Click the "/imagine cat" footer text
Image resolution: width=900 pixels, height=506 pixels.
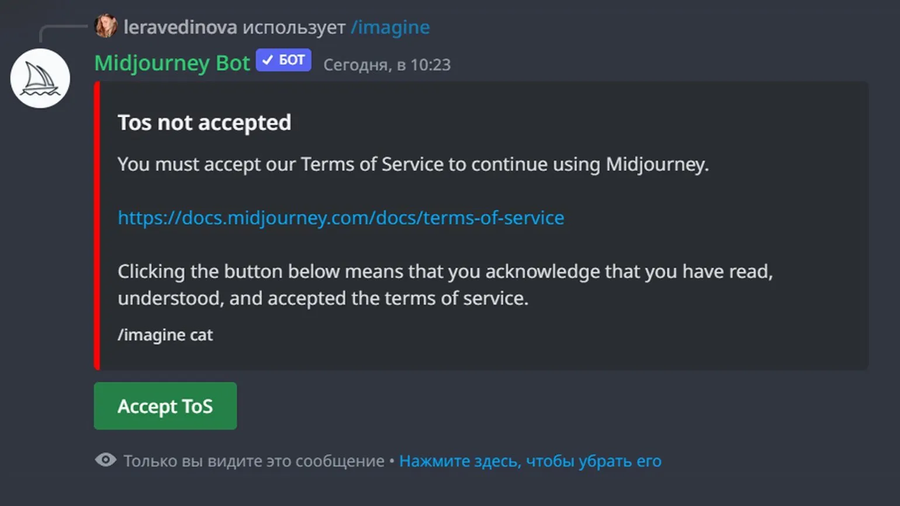tap(165, 335)
